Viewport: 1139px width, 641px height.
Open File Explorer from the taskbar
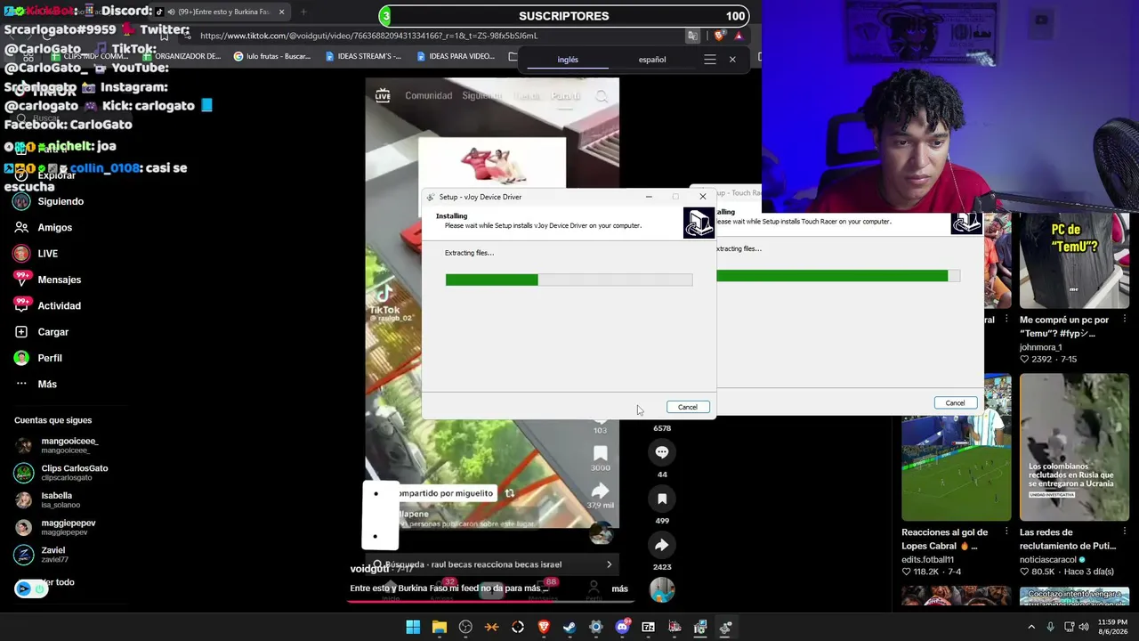tap(439, 628)
